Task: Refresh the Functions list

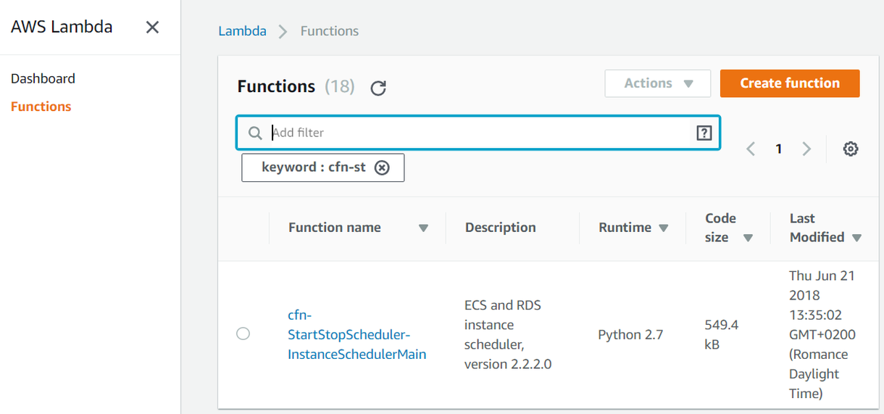Action: click(378, 88)
